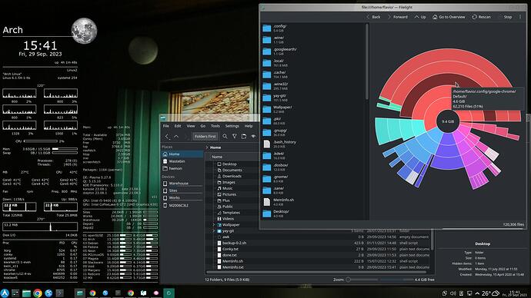Select the .wine/ folder in Filelight list

point(313,39)
